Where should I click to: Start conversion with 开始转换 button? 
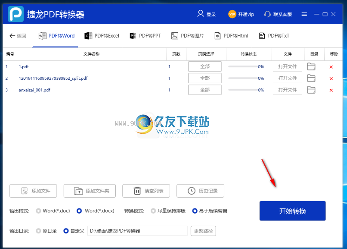click(293, 211)
